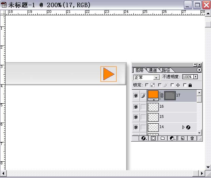
Task: Minimize the document window
Action: pyautogui.click(x=188, y=5)
